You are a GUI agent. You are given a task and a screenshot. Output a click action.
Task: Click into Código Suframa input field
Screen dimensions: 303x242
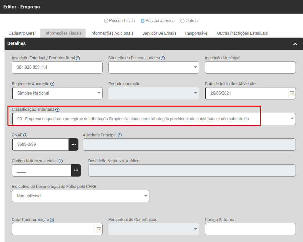tap(250, 229)
